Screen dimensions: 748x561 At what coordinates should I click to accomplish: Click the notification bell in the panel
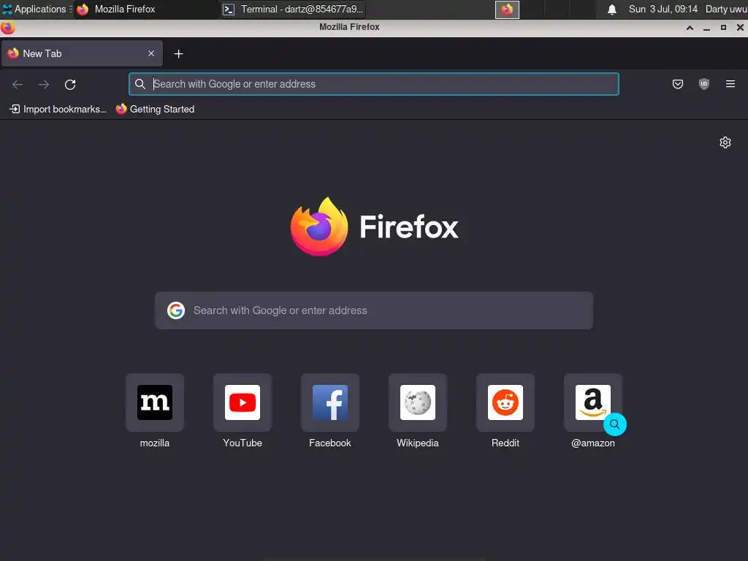pyautogui.click(x=611, y=9)
